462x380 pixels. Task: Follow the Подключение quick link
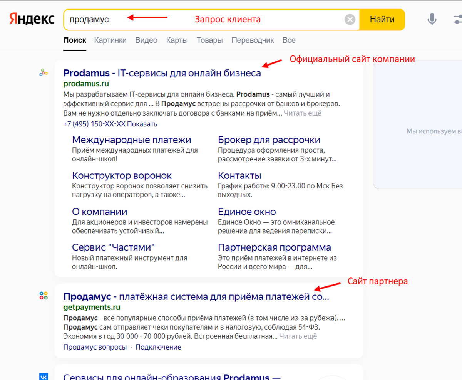click(x=158, y=347)
